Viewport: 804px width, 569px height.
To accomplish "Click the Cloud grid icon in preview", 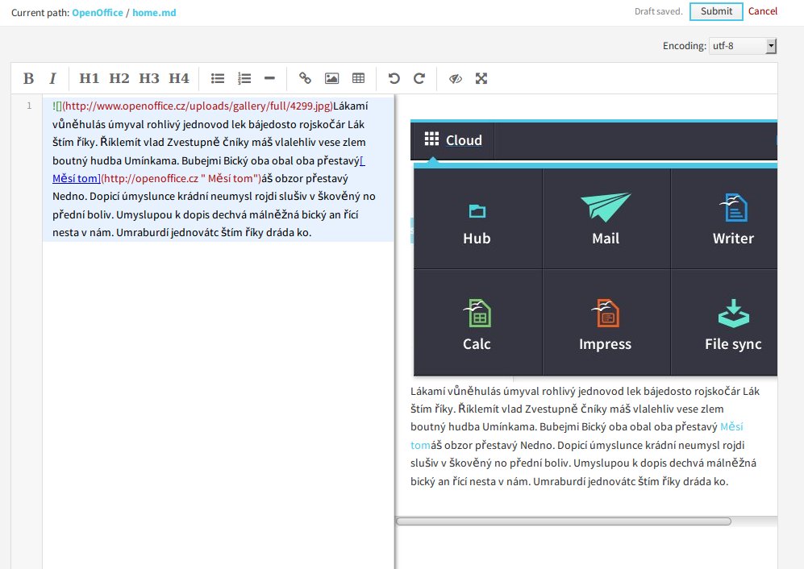I will (x=431, y=139).
